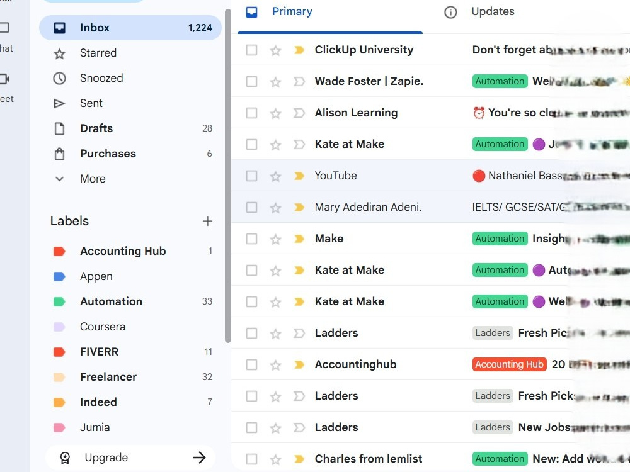
Task: Star the Mary Adediran email
Action: click(275, 208)
